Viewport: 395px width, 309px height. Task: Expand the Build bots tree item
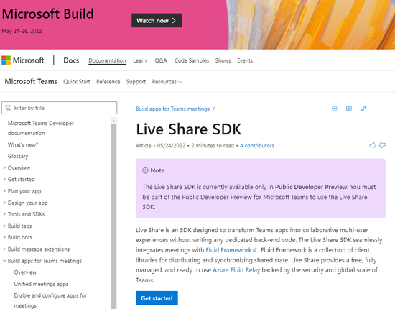[4, 237]
